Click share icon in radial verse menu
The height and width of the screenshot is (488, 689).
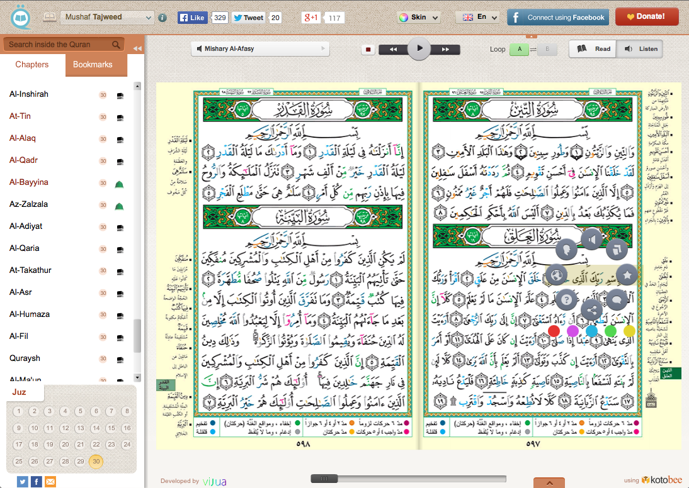(591, 311)
